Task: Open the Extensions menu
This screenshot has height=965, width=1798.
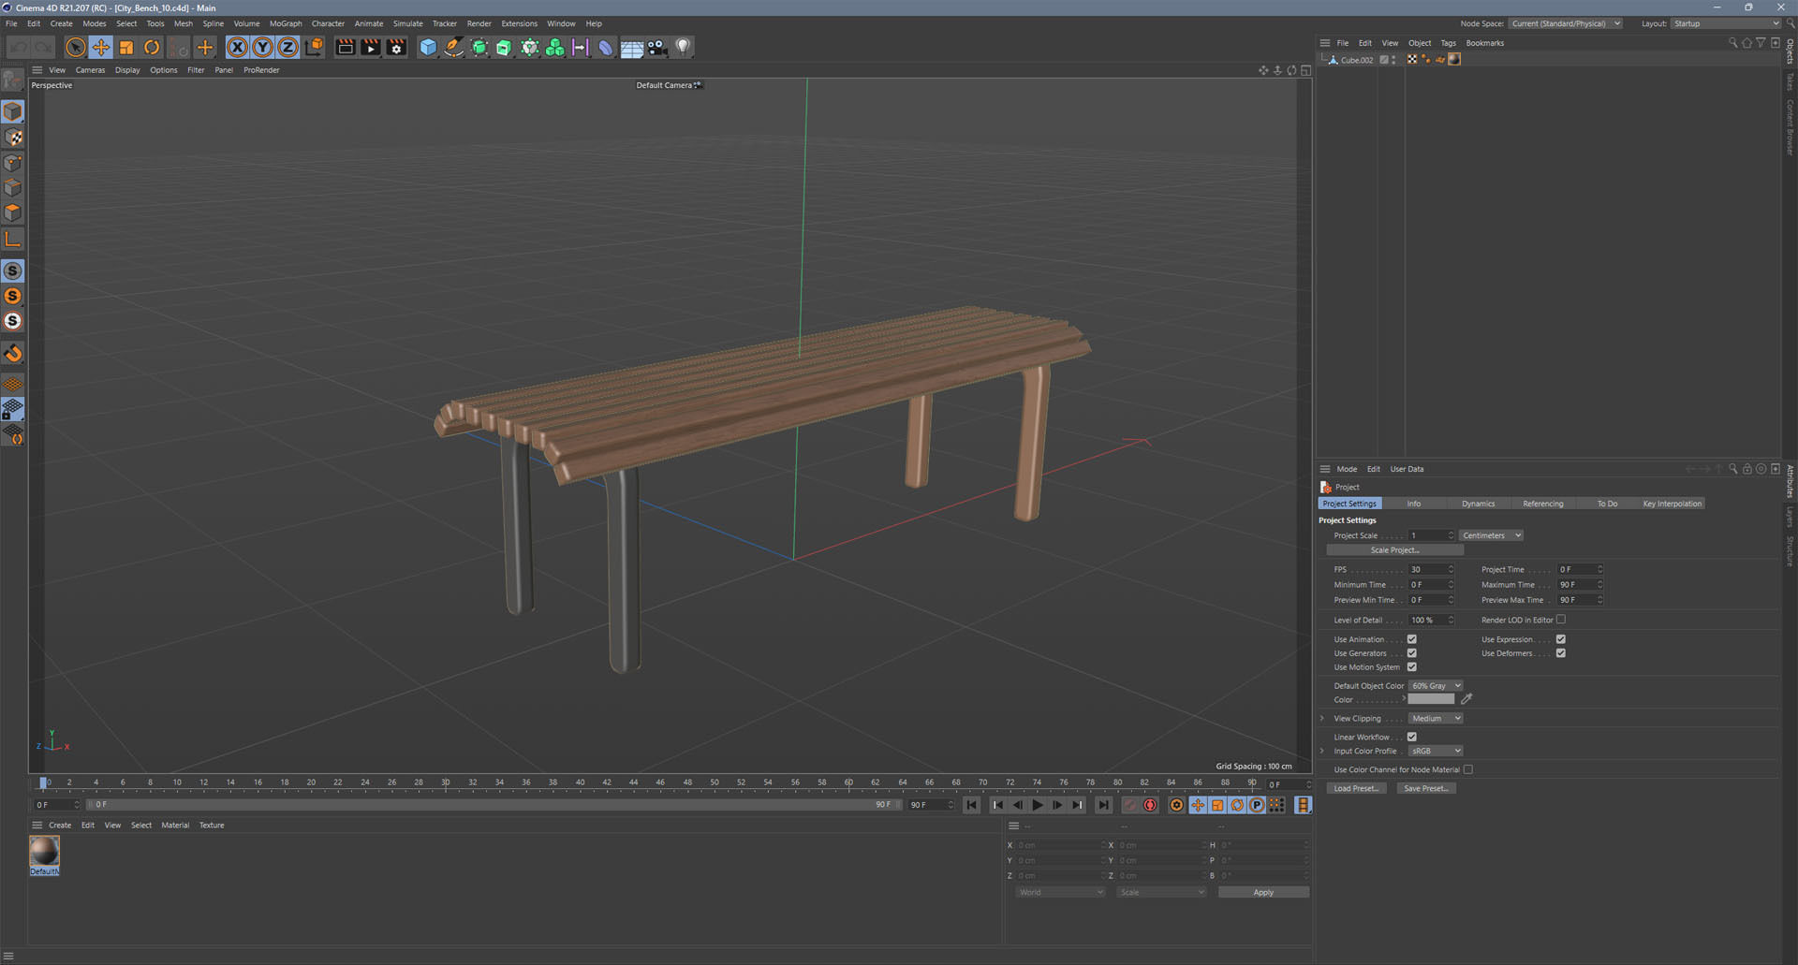Action: click(x=519, y=23)
